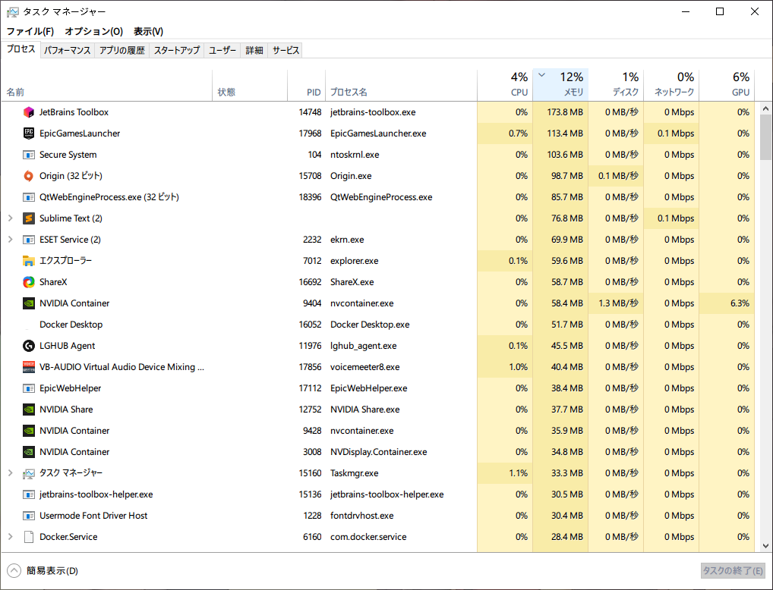Sort by the メモリ column header
Viewport: 773px width, 590px height.
(560, 85)
